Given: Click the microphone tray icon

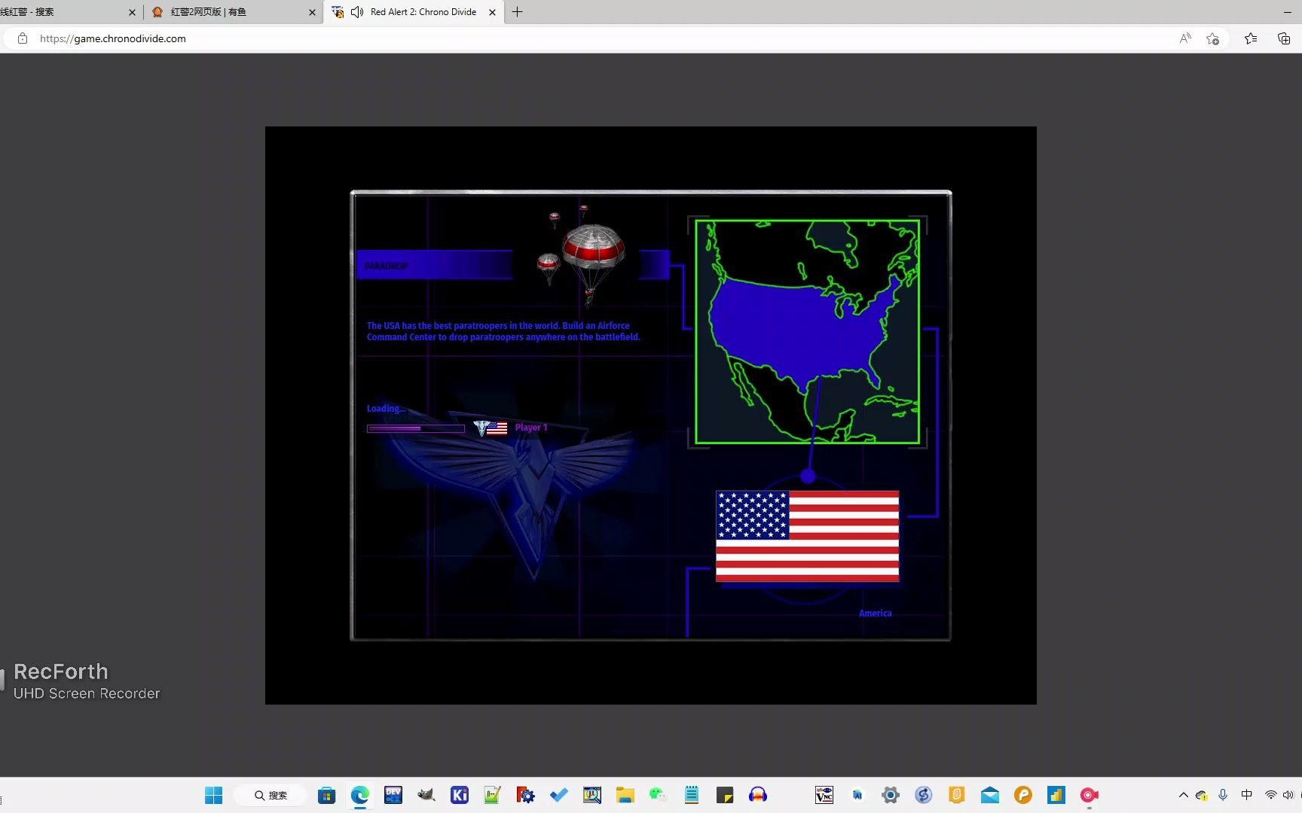Looking at the screenshot, I should point(1223,795).
